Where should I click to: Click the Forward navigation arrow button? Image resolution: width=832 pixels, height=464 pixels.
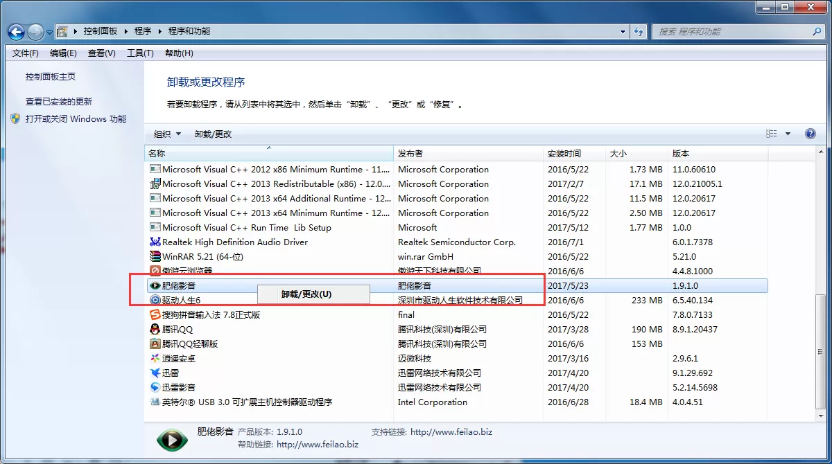[x=35, y=31]
